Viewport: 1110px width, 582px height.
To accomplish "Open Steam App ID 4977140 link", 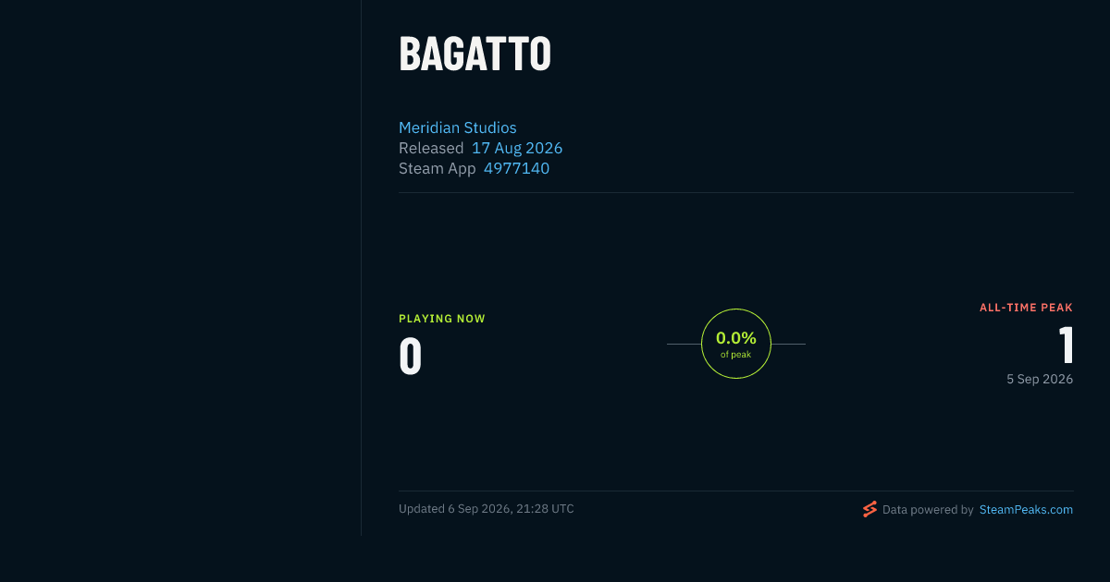I will coord(516,168).
